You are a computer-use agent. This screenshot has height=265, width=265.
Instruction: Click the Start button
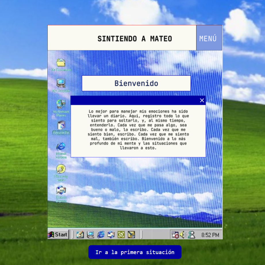click(58, 235)
